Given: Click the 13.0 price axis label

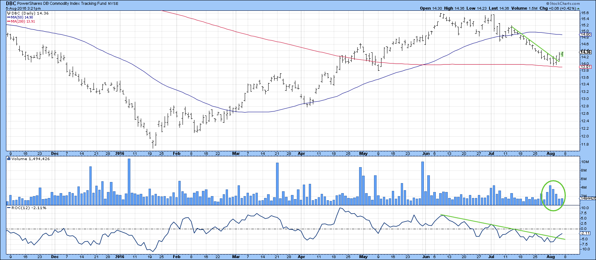Looking at the screenshot, I should [x=585, y=99].
